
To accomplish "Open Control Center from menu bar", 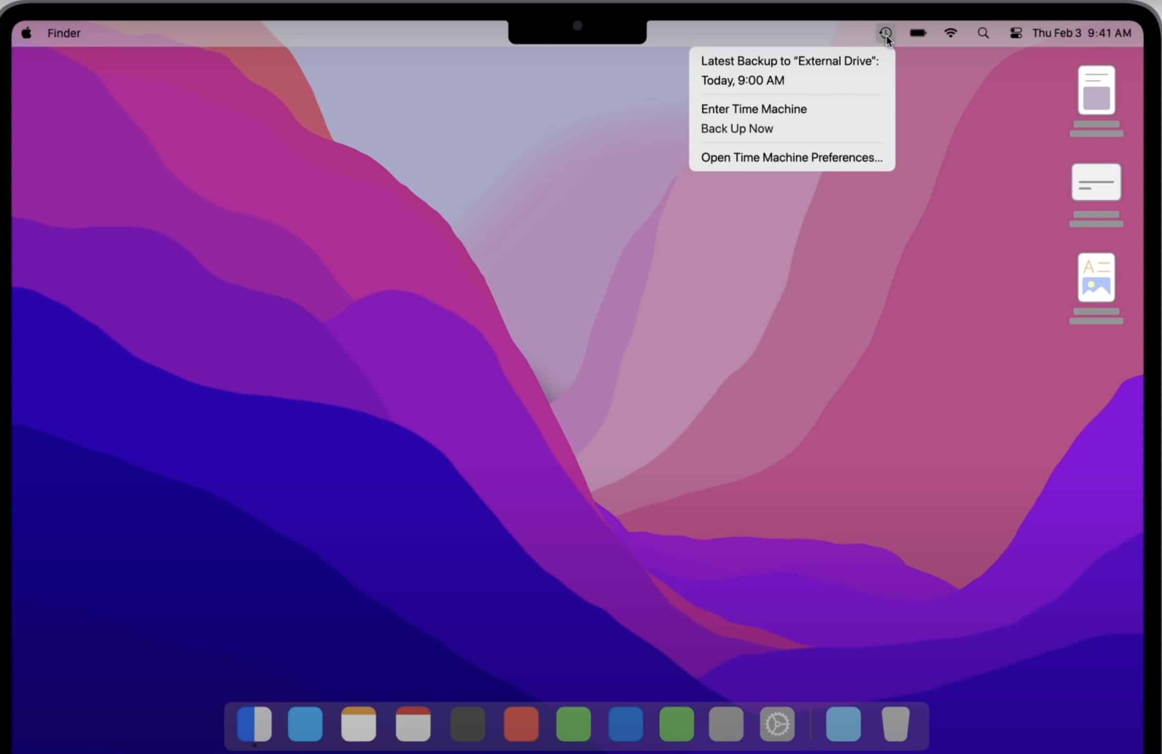I will (1016, 33).
